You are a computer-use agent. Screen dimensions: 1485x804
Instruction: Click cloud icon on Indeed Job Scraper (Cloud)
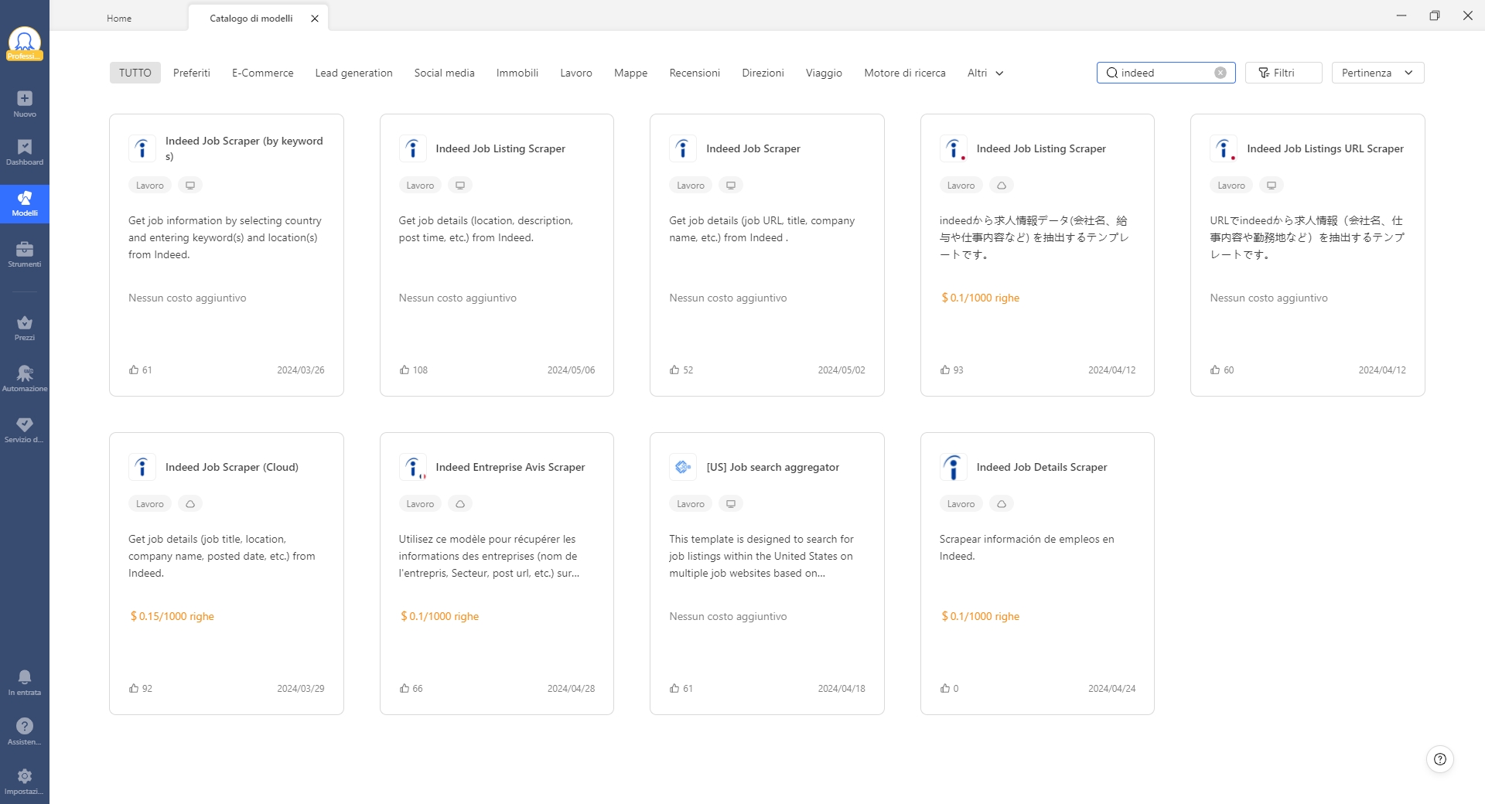click(190, 504)
